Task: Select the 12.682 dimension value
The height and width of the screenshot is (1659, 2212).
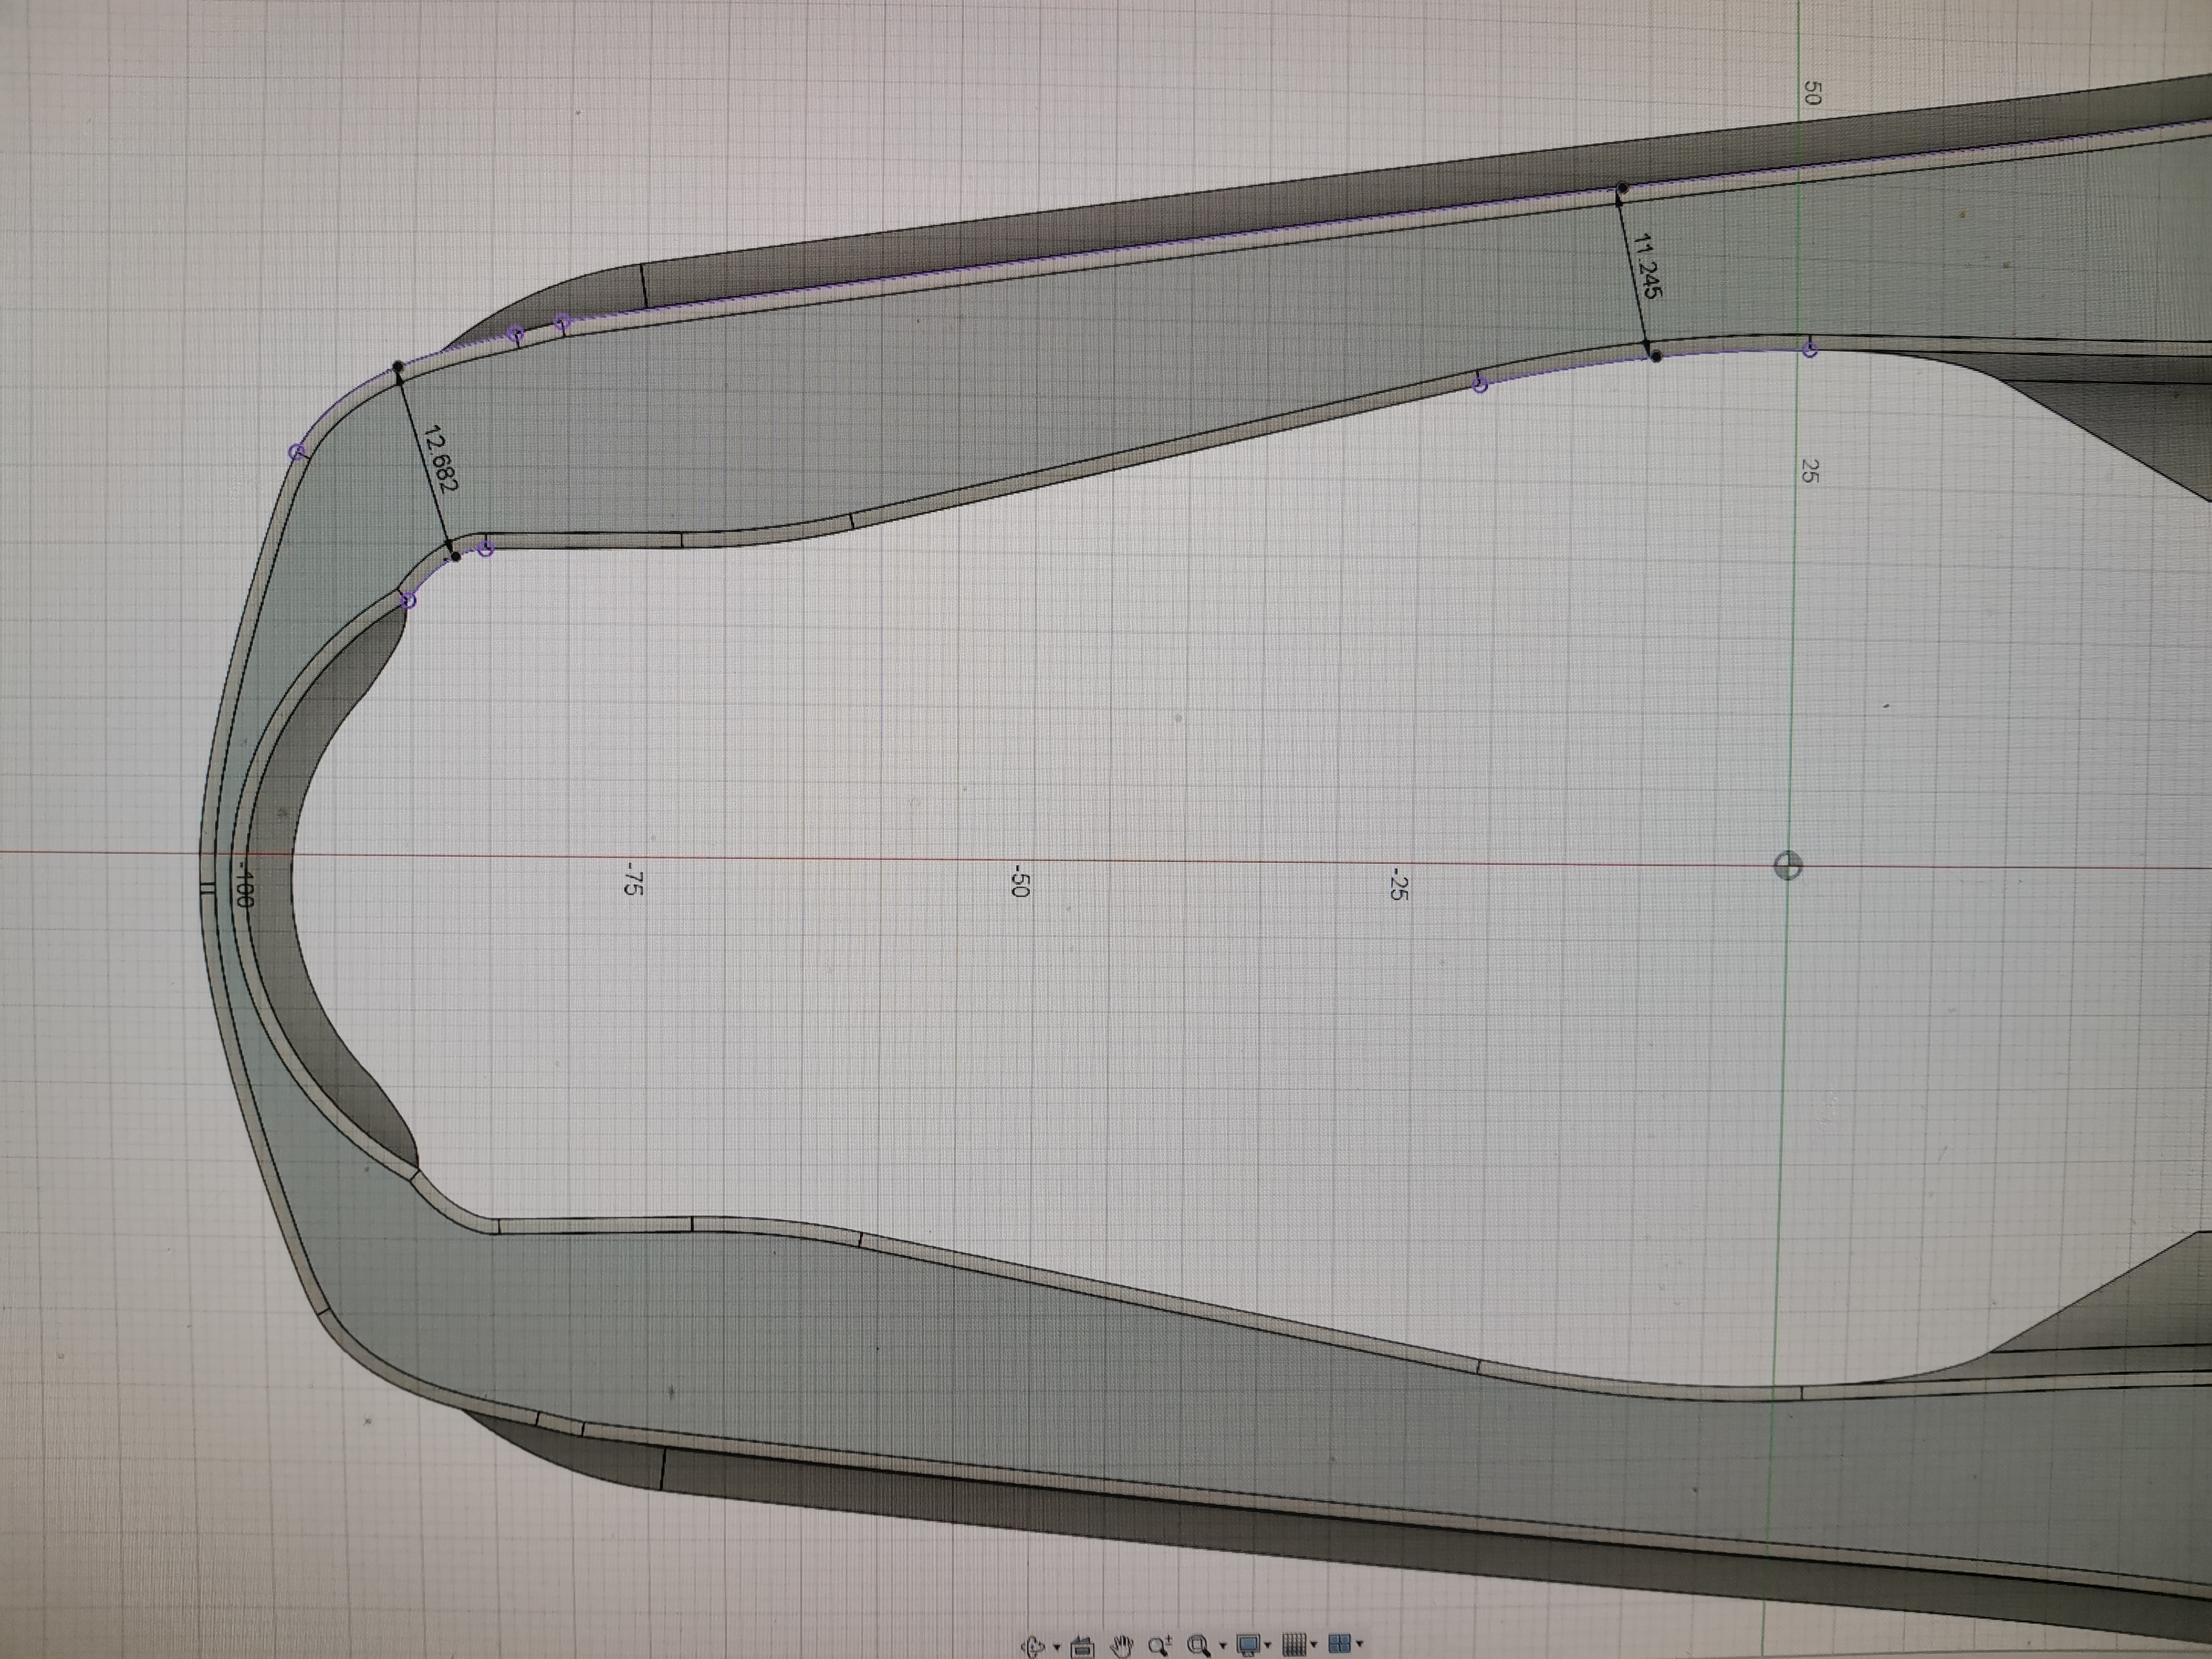Action: [441, 459]
